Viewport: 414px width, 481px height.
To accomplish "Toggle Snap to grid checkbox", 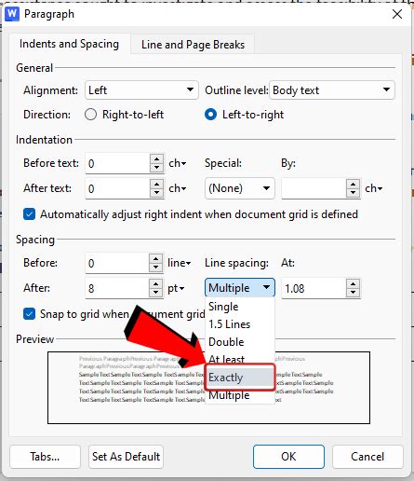I will (x=30, y=314).
